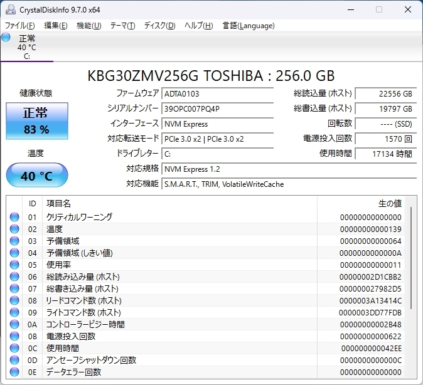Click raw value 00000027982D5

(370, 288)
